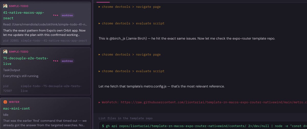
Task: Click the SIMPLE-TODO avatar on 41-native-macos-app-react card
Action: 5,6
